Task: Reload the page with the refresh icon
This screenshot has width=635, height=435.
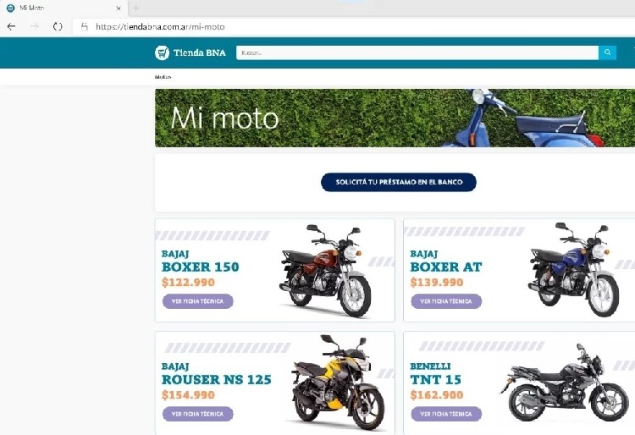Action: coord(58,27)
